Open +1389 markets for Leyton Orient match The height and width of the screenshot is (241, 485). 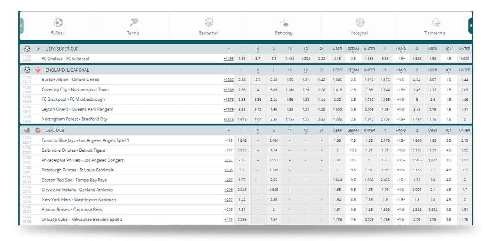(x=228, y=109)
